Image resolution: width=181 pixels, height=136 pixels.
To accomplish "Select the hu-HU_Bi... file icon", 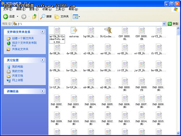I will coord(108,65).
